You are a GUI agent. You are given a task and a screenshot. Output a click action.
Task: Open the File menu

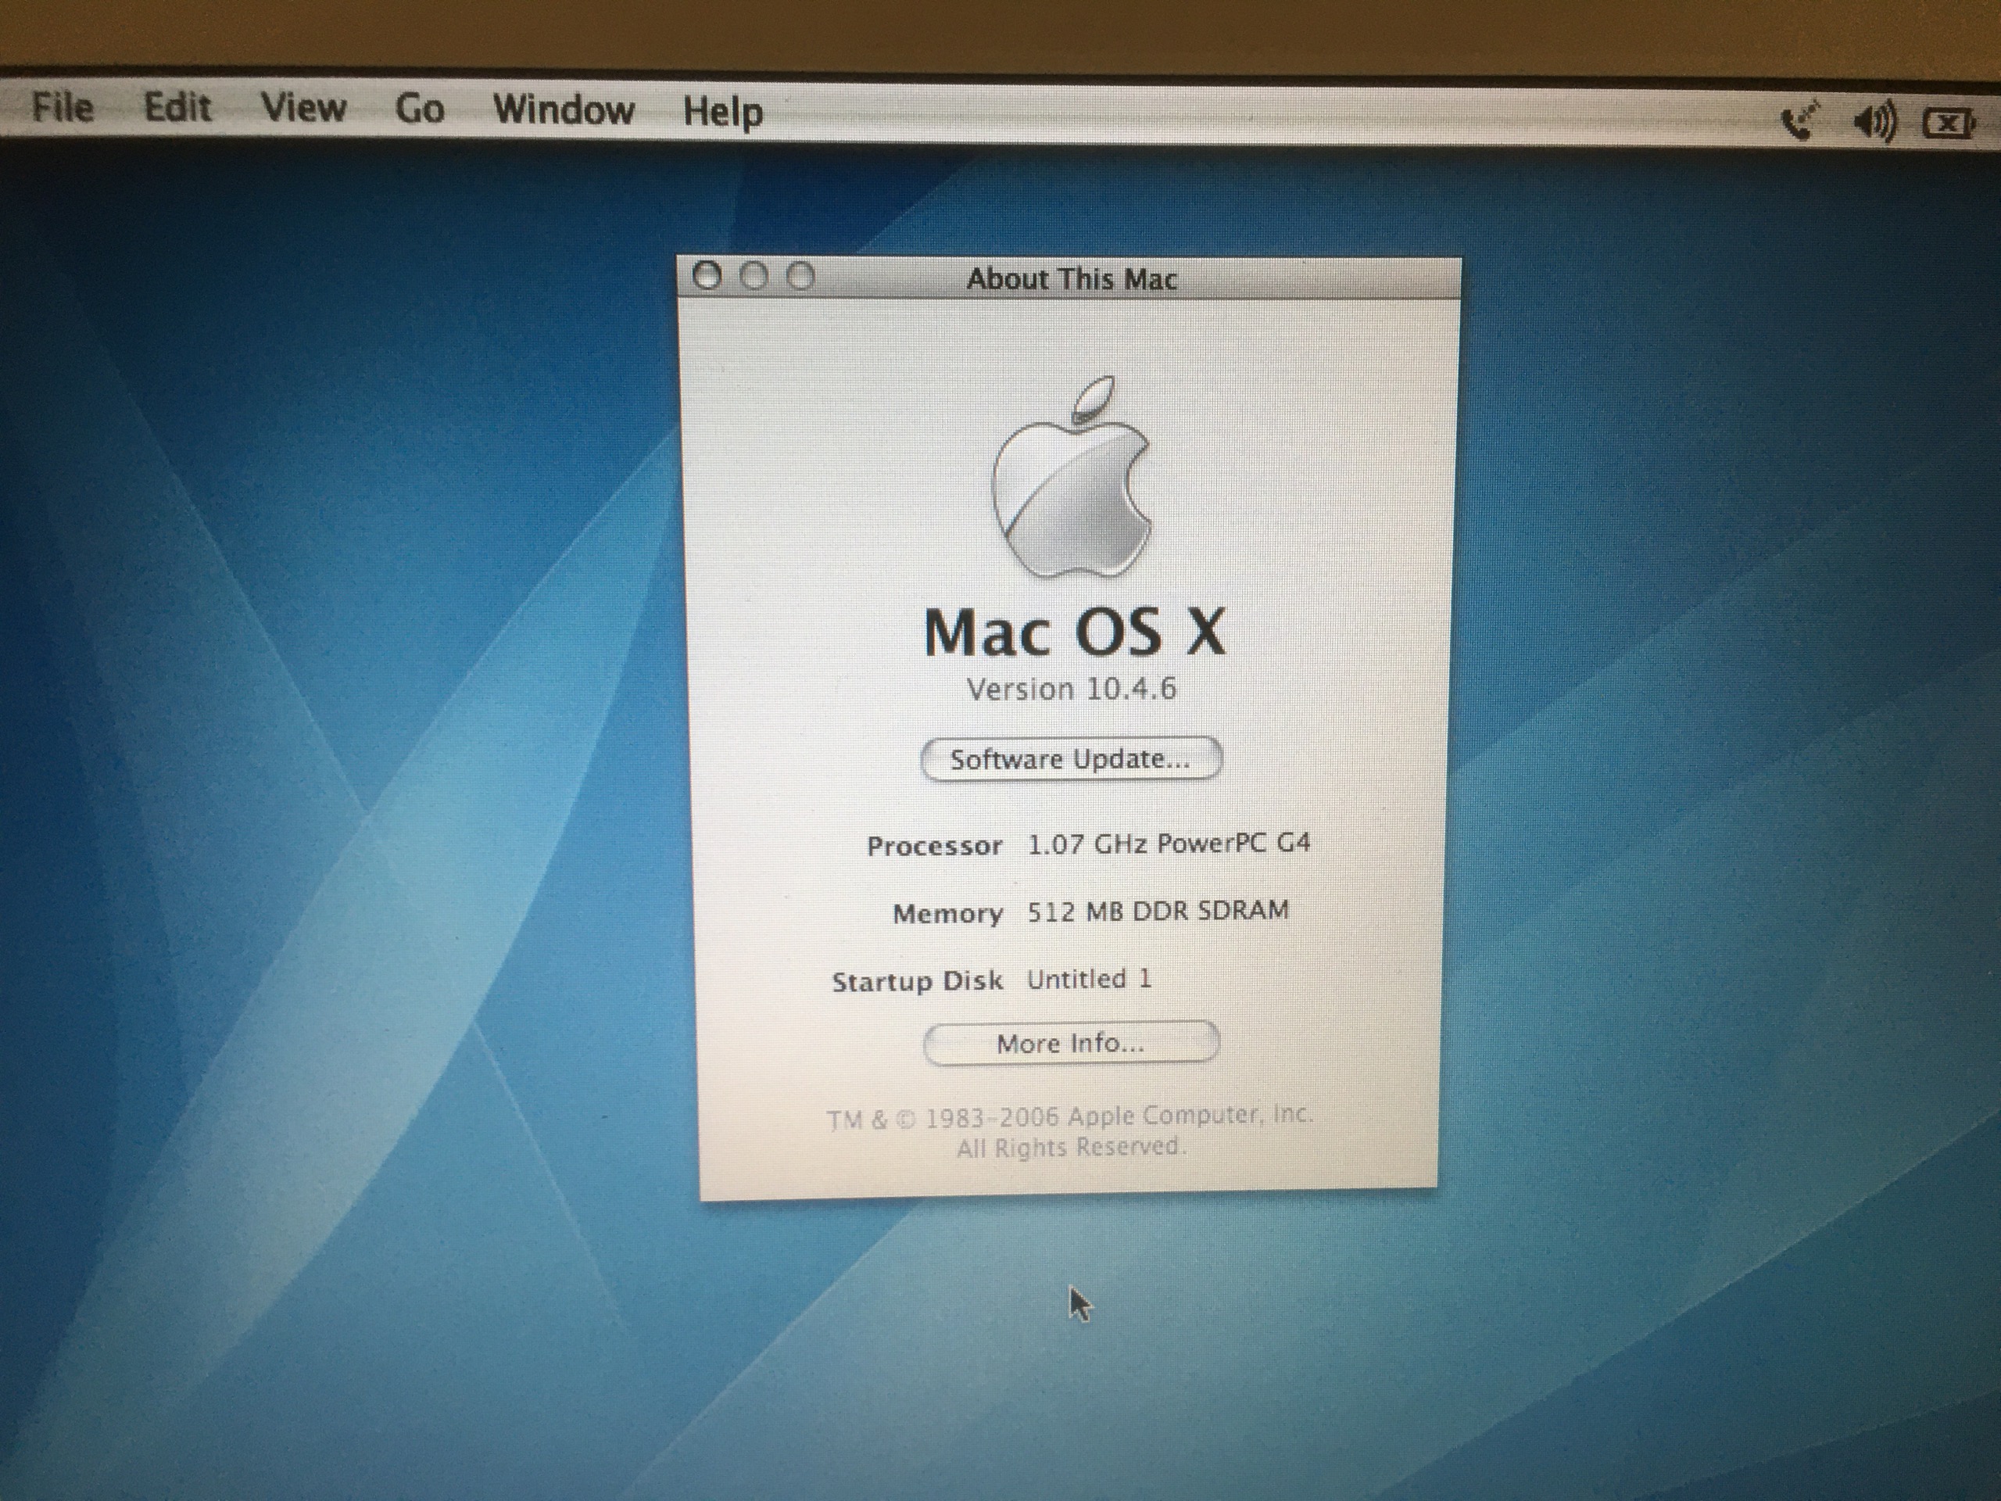click(x=63, y=108)
